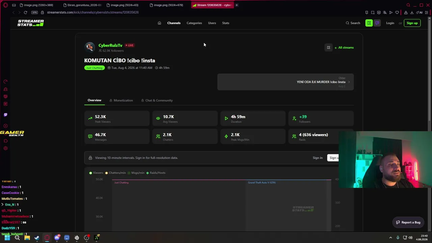Toggle the Raids/Hosts series in chart legend

point(156,173)
